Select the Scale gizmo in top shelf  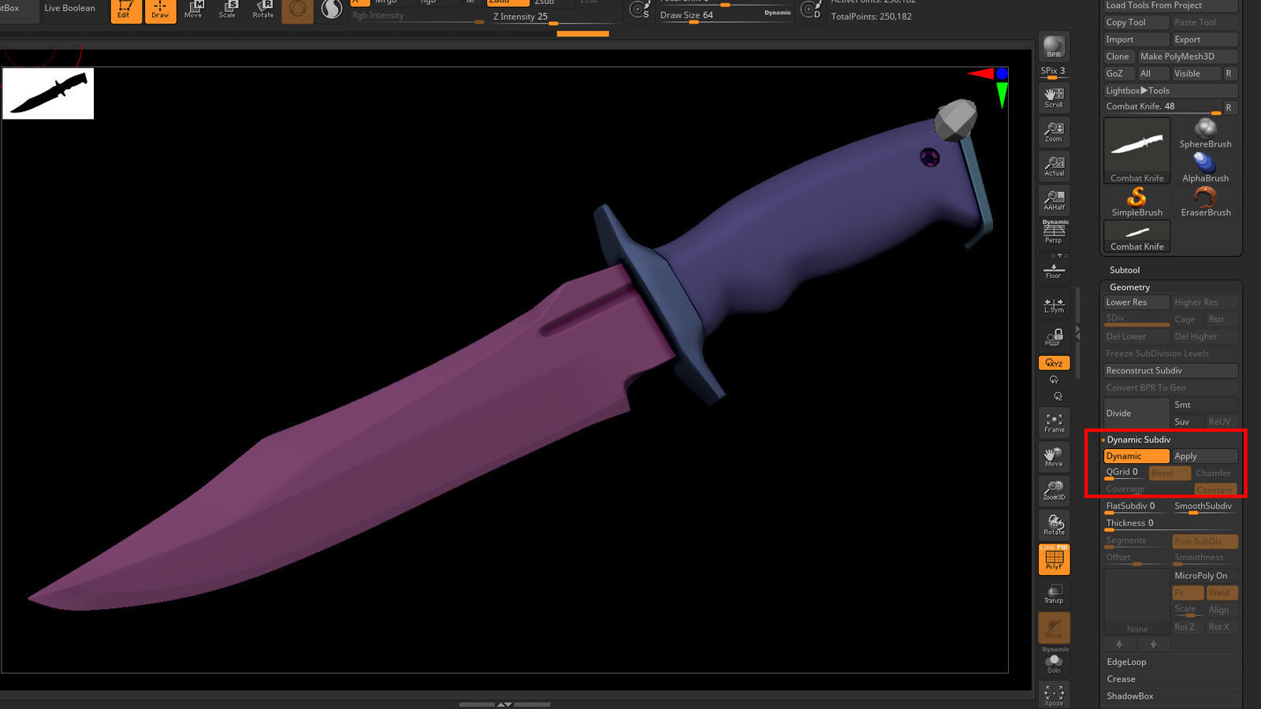227,10
